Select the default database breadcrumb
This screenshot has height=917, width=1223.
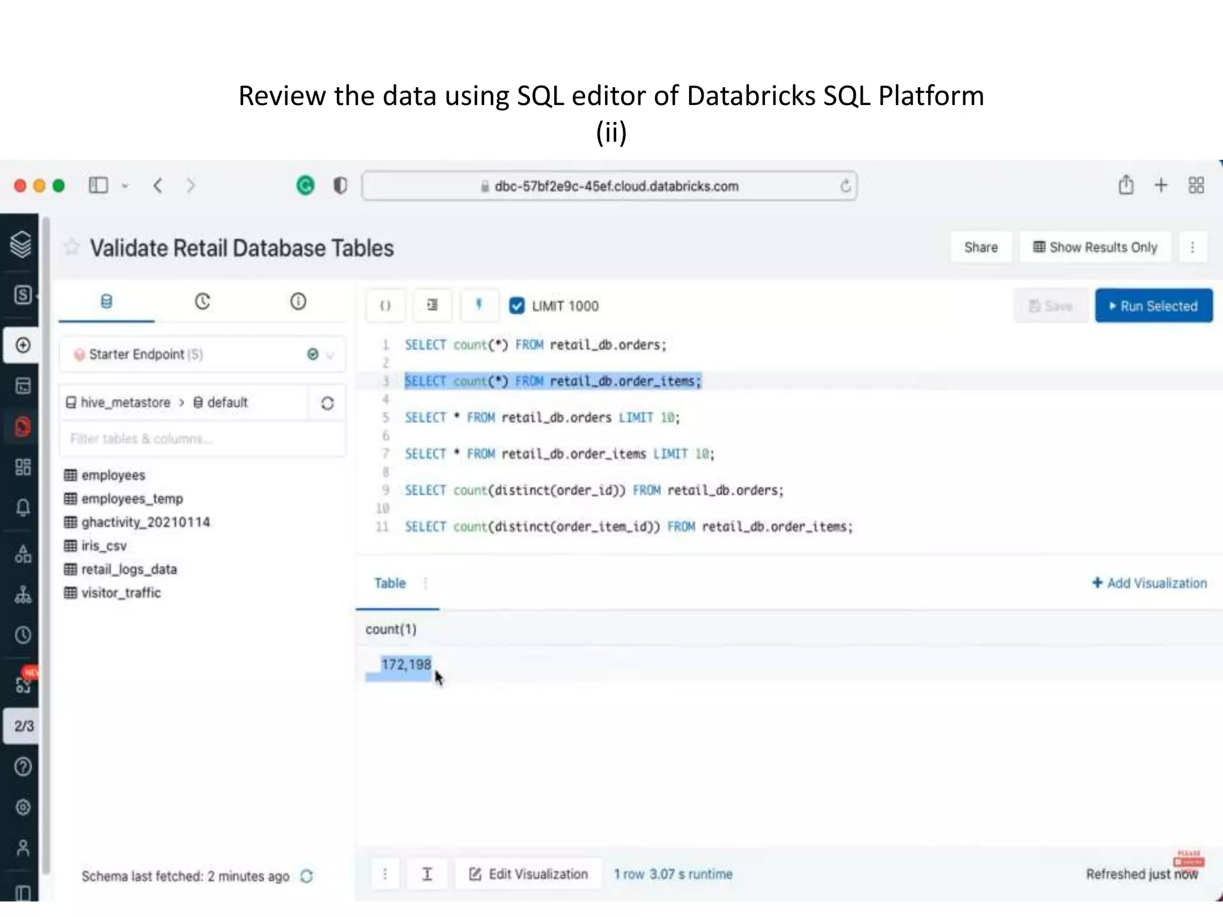point(220,402)
